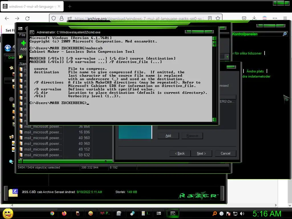Click the 7-Zip Name column header
This screenshot has height=219, width=292.
pyautogui.click(x=23, y=64)
